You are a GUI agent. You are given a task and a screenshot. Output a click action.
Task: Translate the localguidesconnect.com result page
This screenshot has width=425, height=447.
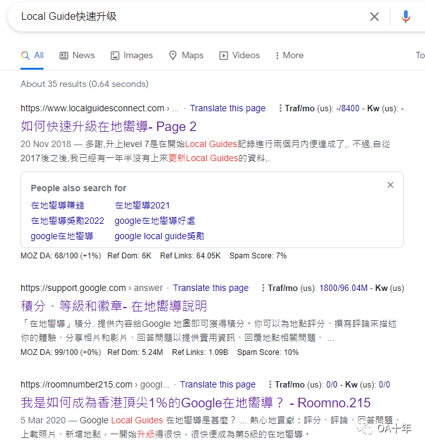(228, 108)
